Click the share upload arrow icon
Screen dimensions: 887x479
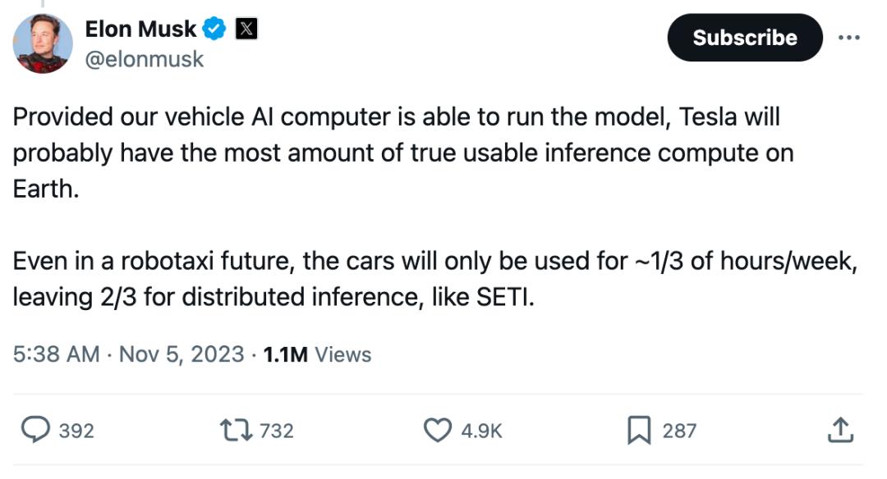(x=839, y=429)
